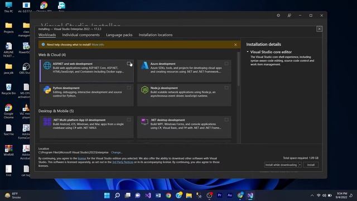357x201 pixels.
Task: Click the Install while downloading button
Action: tap(281, 165)
